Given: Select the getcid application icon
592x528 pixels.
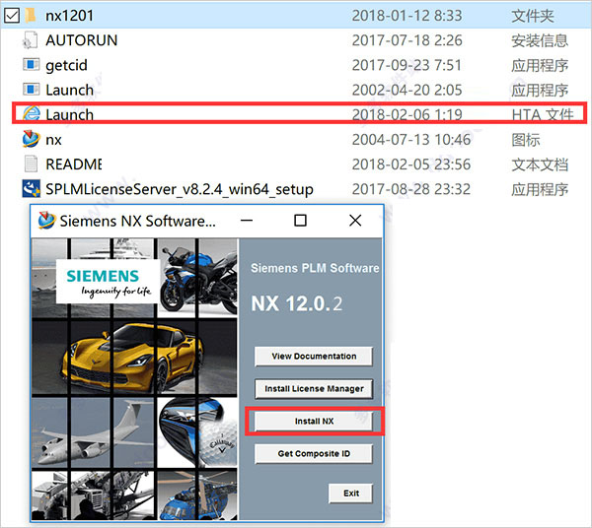Looking at the screenshot, I should tap(31, 65).
